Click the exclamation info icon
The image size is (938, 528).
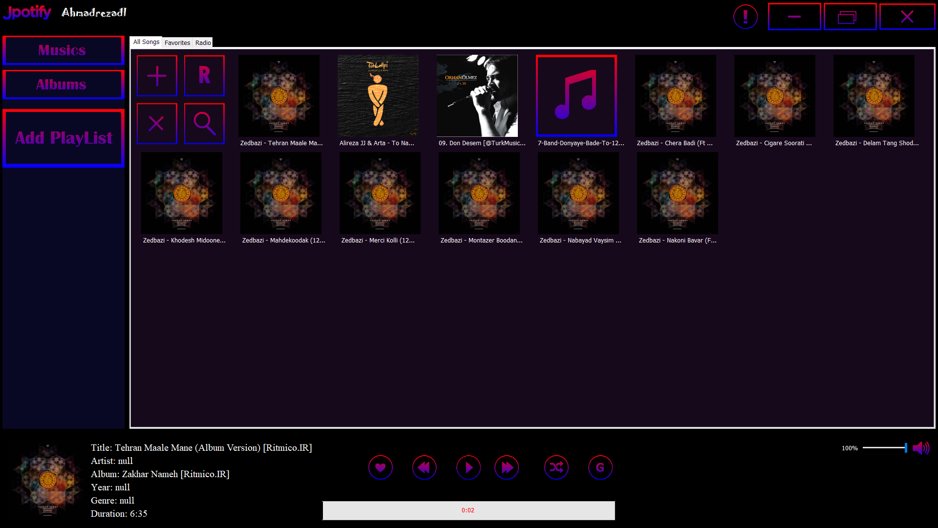point(746,17)
